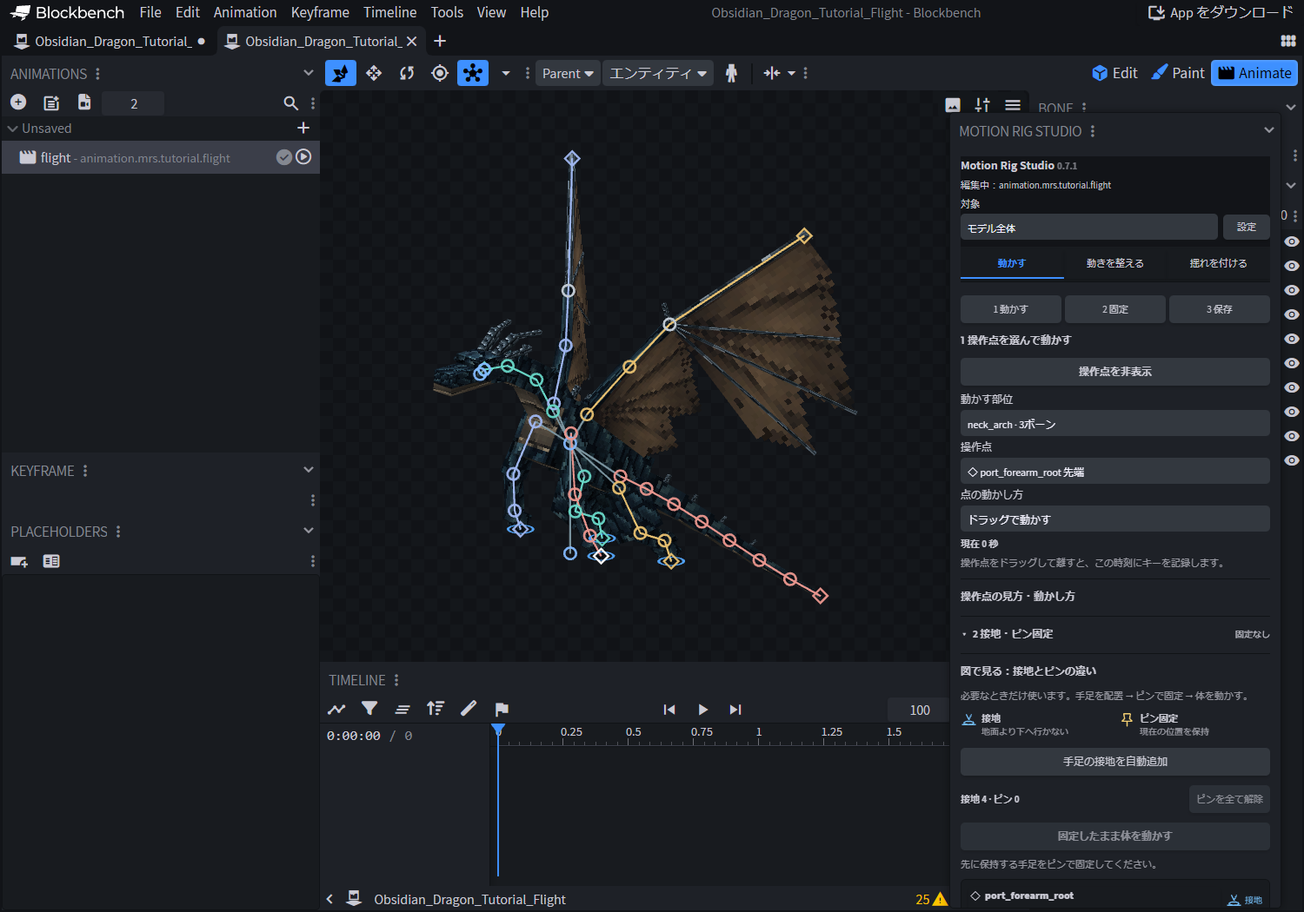
Task: Open the エンティティ dropdown
Action: click(658, 73)
